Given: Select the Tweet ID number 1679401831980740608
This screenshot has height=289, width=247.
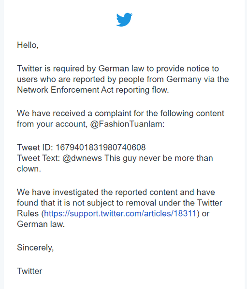Looking at the screenshot, I should pyautogui.click(x=101, y=148).
